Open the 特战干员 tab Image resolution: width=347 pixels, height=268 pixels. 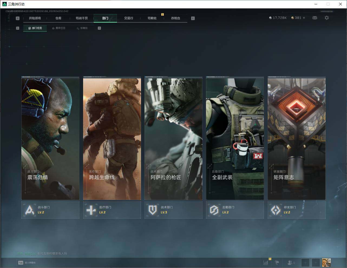[82, 18]
